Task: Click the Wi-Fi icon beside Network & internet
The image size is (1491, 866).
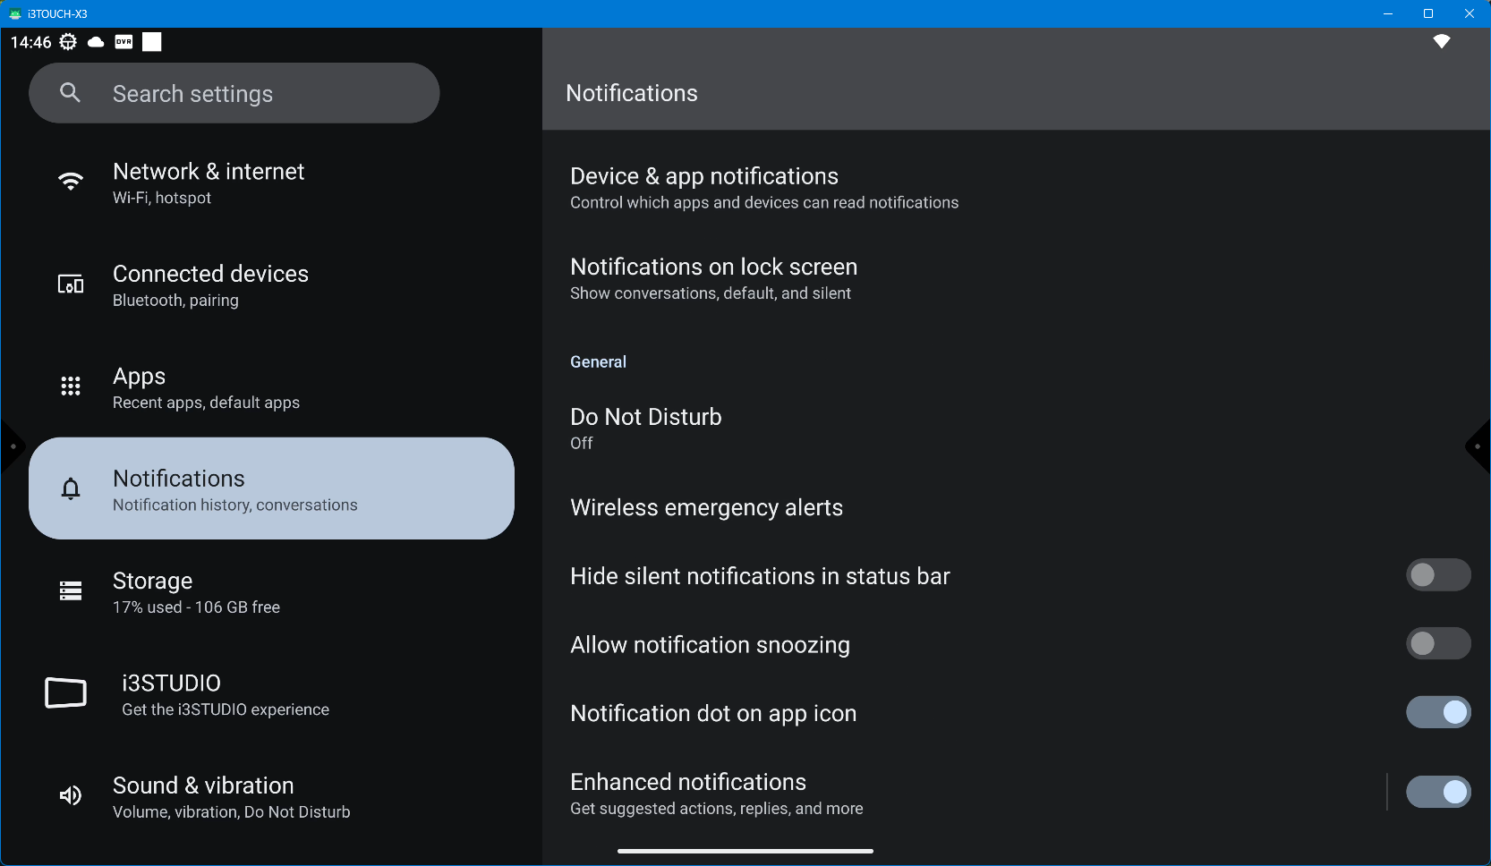Action: pyautogui.click(x=71, y=182)
